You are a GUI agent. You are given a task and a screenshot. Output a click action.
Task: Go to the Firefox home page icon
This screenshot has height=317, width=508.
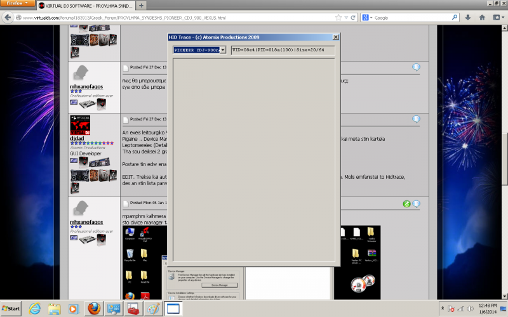click(x=482, y=18)
